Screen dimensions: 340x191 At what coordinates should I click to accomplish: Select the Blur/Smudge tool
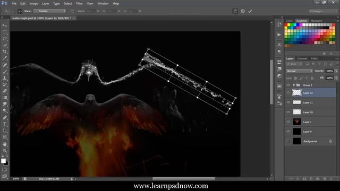click(x=5, y=104)
